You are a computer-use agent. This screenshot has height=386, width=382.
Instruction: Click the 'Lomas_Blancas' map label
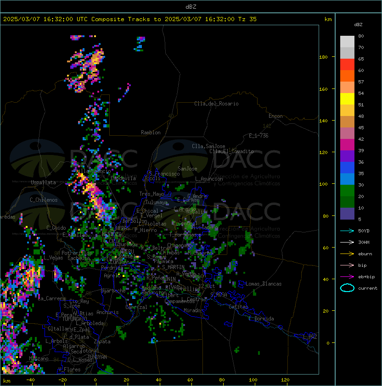coord(264,284)
